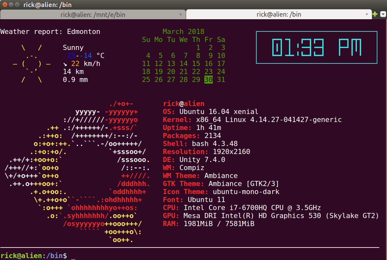Close the "rick@alien: /bin" tab
The width and height of the screenshot is (387, 260).
point(367,14)
